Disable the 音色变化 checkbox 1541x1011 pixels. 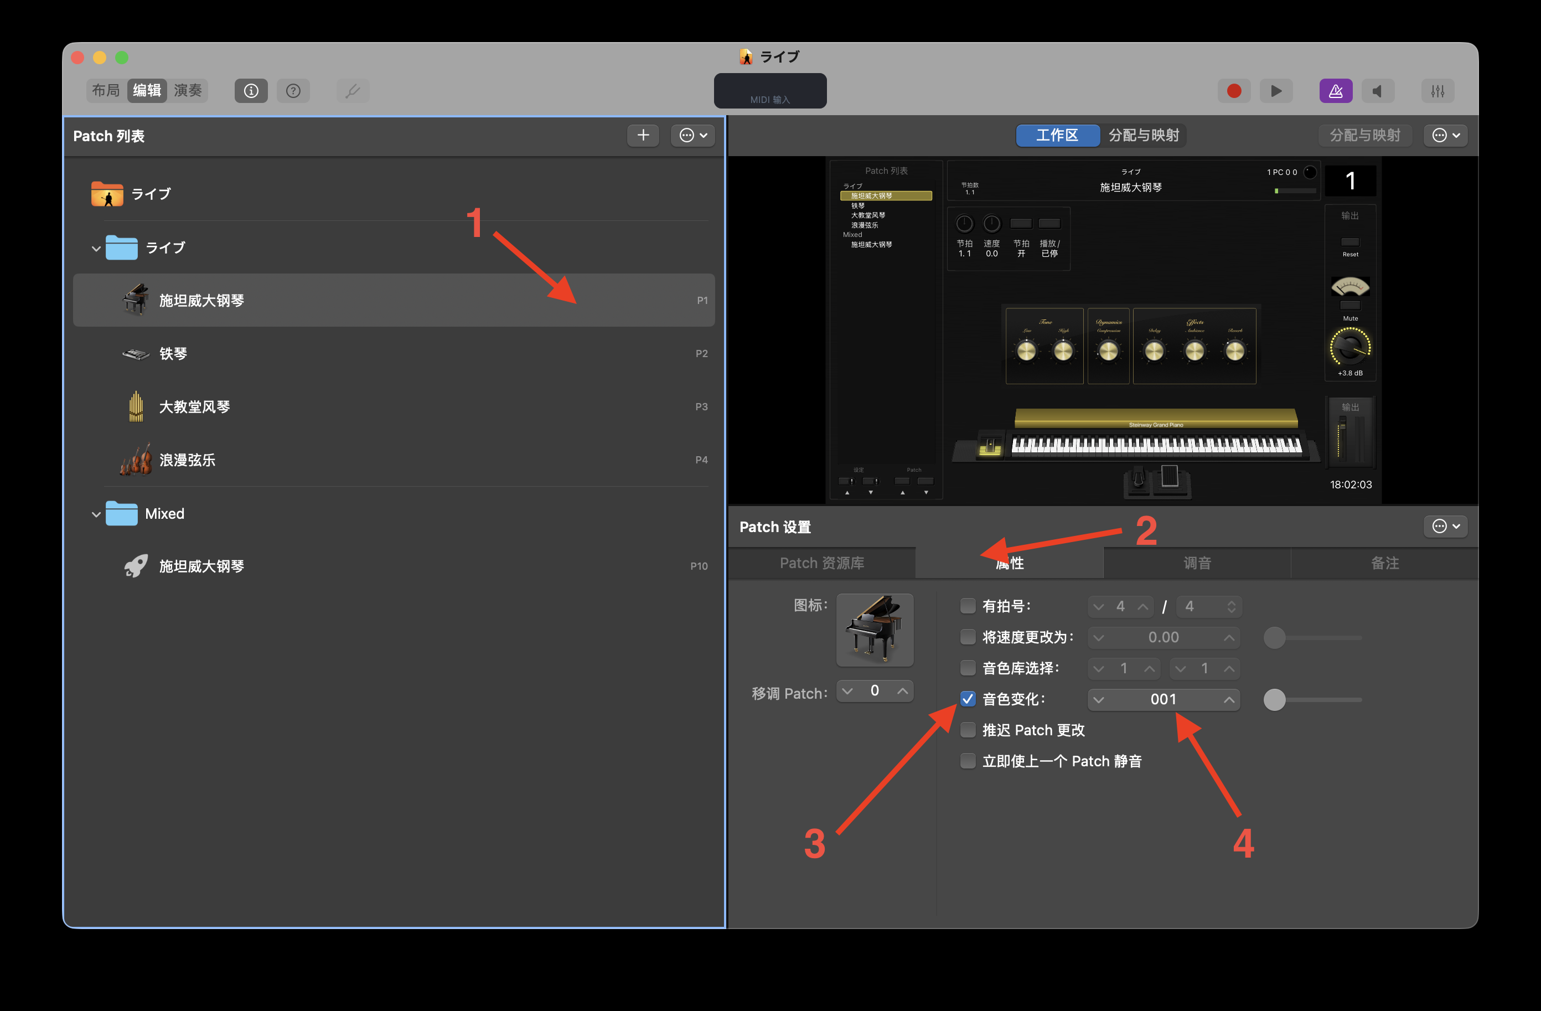(x=968, y=699)
